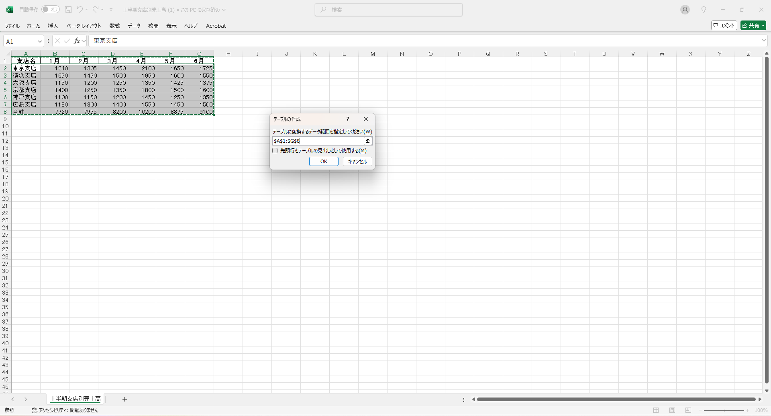The image size is (771, 416).
Task: Switch to Page Layout view icon
Action: (x=672, y=410)
